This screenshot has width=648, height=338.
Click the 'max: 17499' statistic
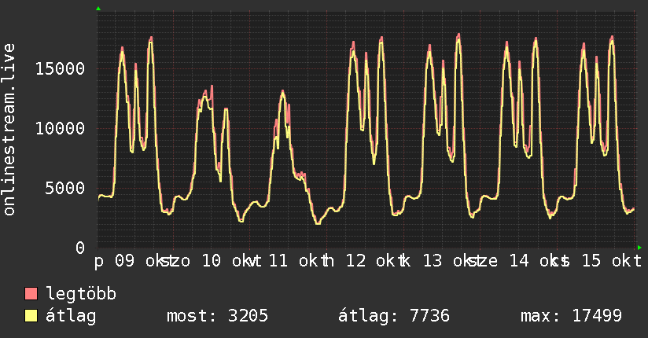coord(571,316)
